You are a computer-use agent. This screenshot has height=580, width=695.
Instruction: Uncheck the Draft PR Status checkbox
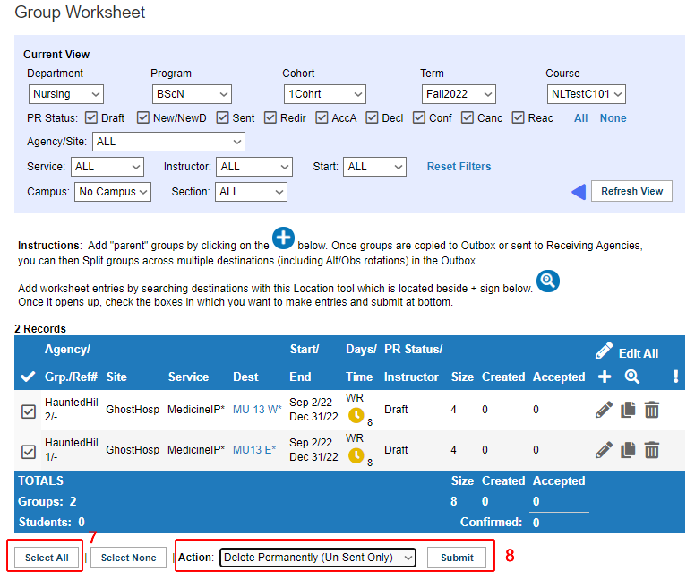tap(91, 117)
